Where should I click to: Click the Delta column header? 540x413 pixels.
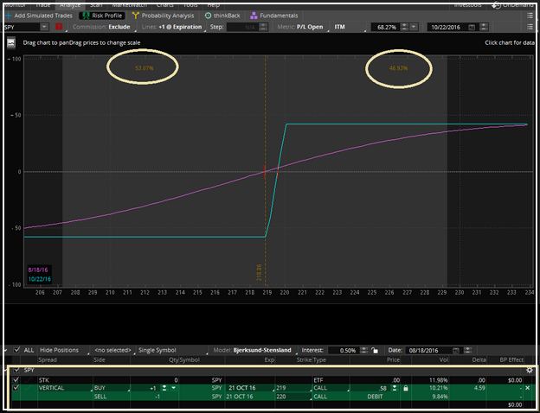tap(479, 359)
